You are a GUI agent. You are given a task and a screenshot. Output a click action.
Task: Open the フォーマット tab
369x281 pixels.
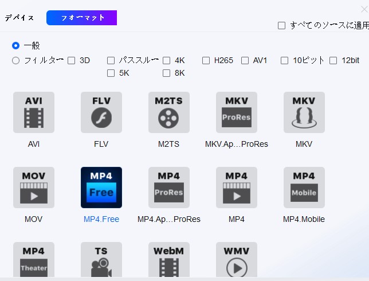click(82, 18)
